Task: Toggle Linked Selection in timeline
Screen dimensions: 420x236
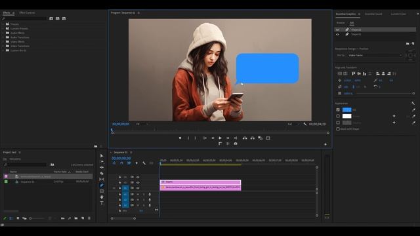Action: [x=129, y=163]
